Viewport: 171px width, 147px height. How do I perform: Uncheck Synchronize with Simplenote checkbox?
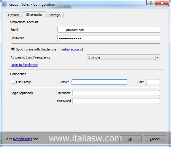(x=13, y=49)
